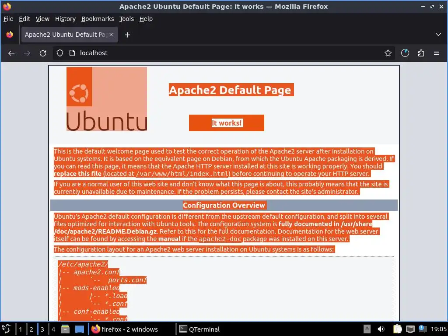
Task: Open a new tab with the plus button
Action: tap(128, 35)
